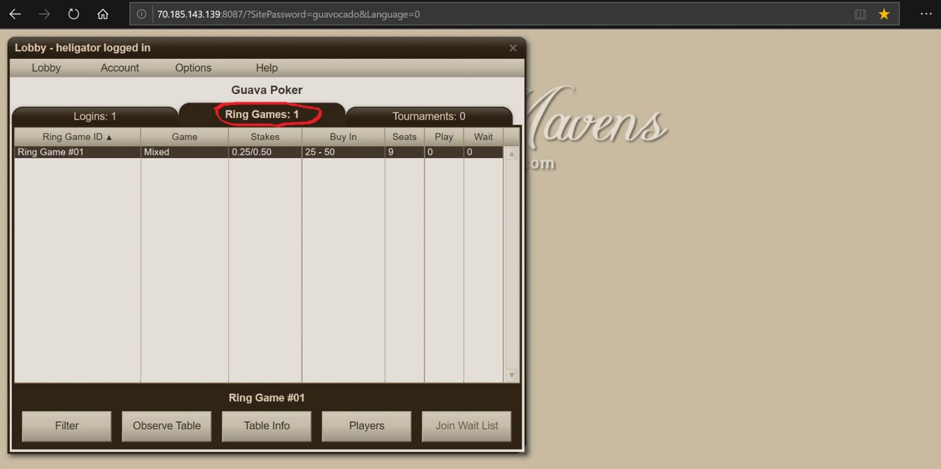
Task: Sort by Ring Game ID column header
Action: pos(77,137)
